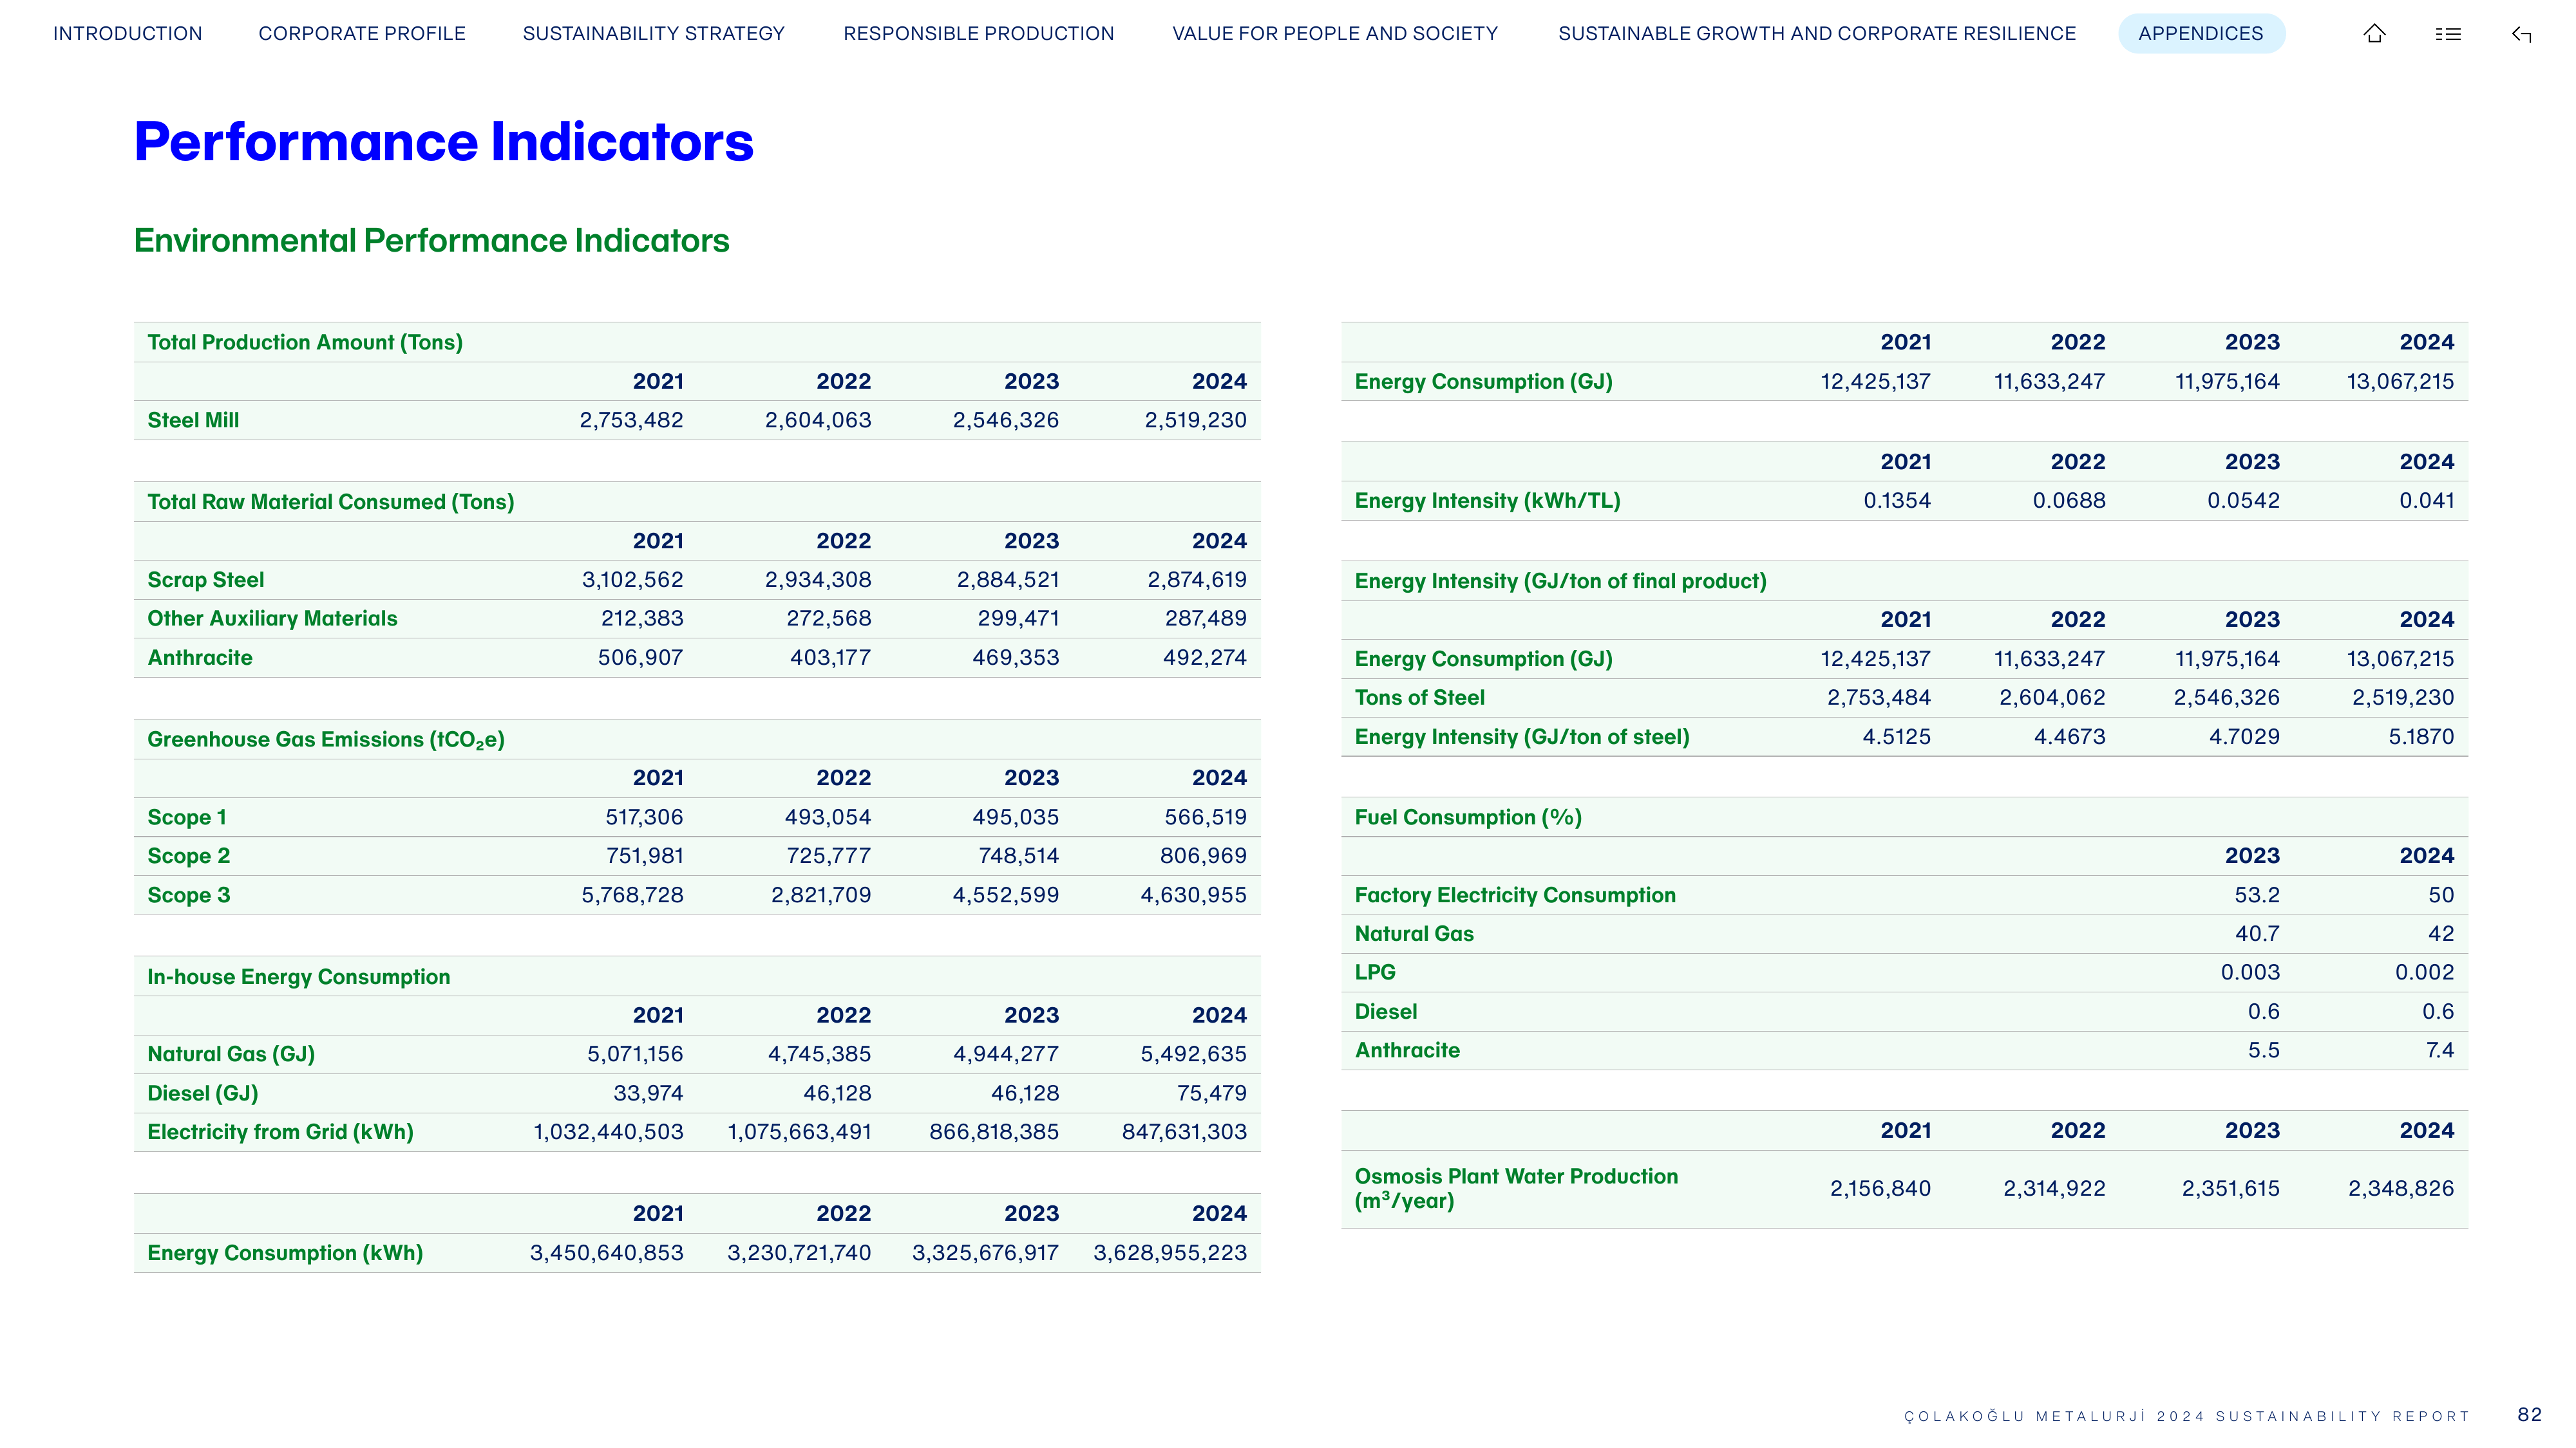Screen dimensions: 2576x1448
Task: Click the Tons of Steel row label
Action: [x=1420, y=698]
